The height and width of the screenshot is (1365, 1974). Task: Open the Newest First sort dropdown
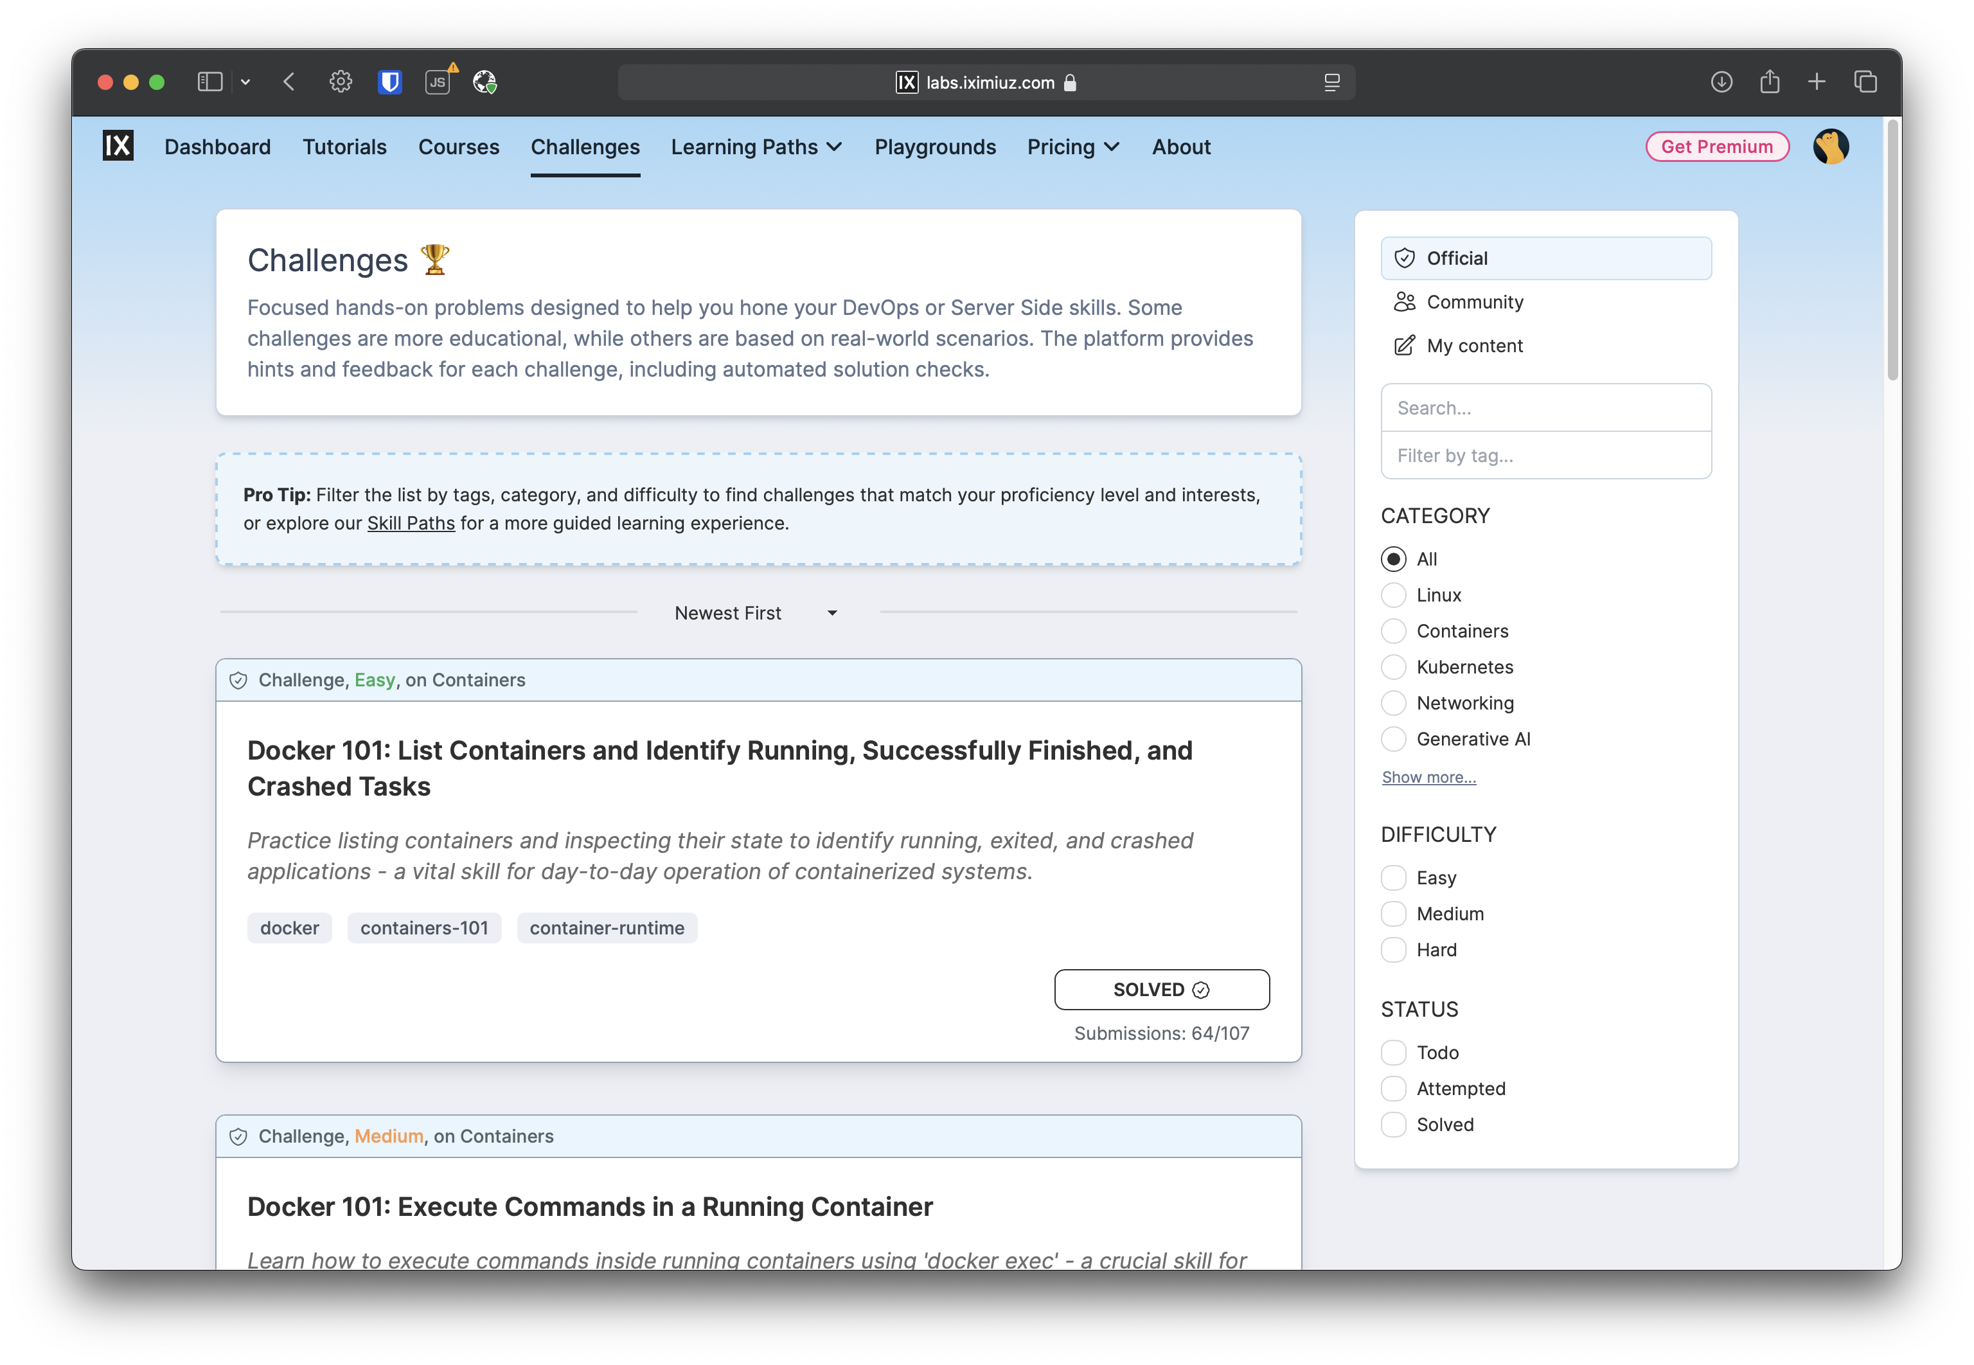(756, 613)
